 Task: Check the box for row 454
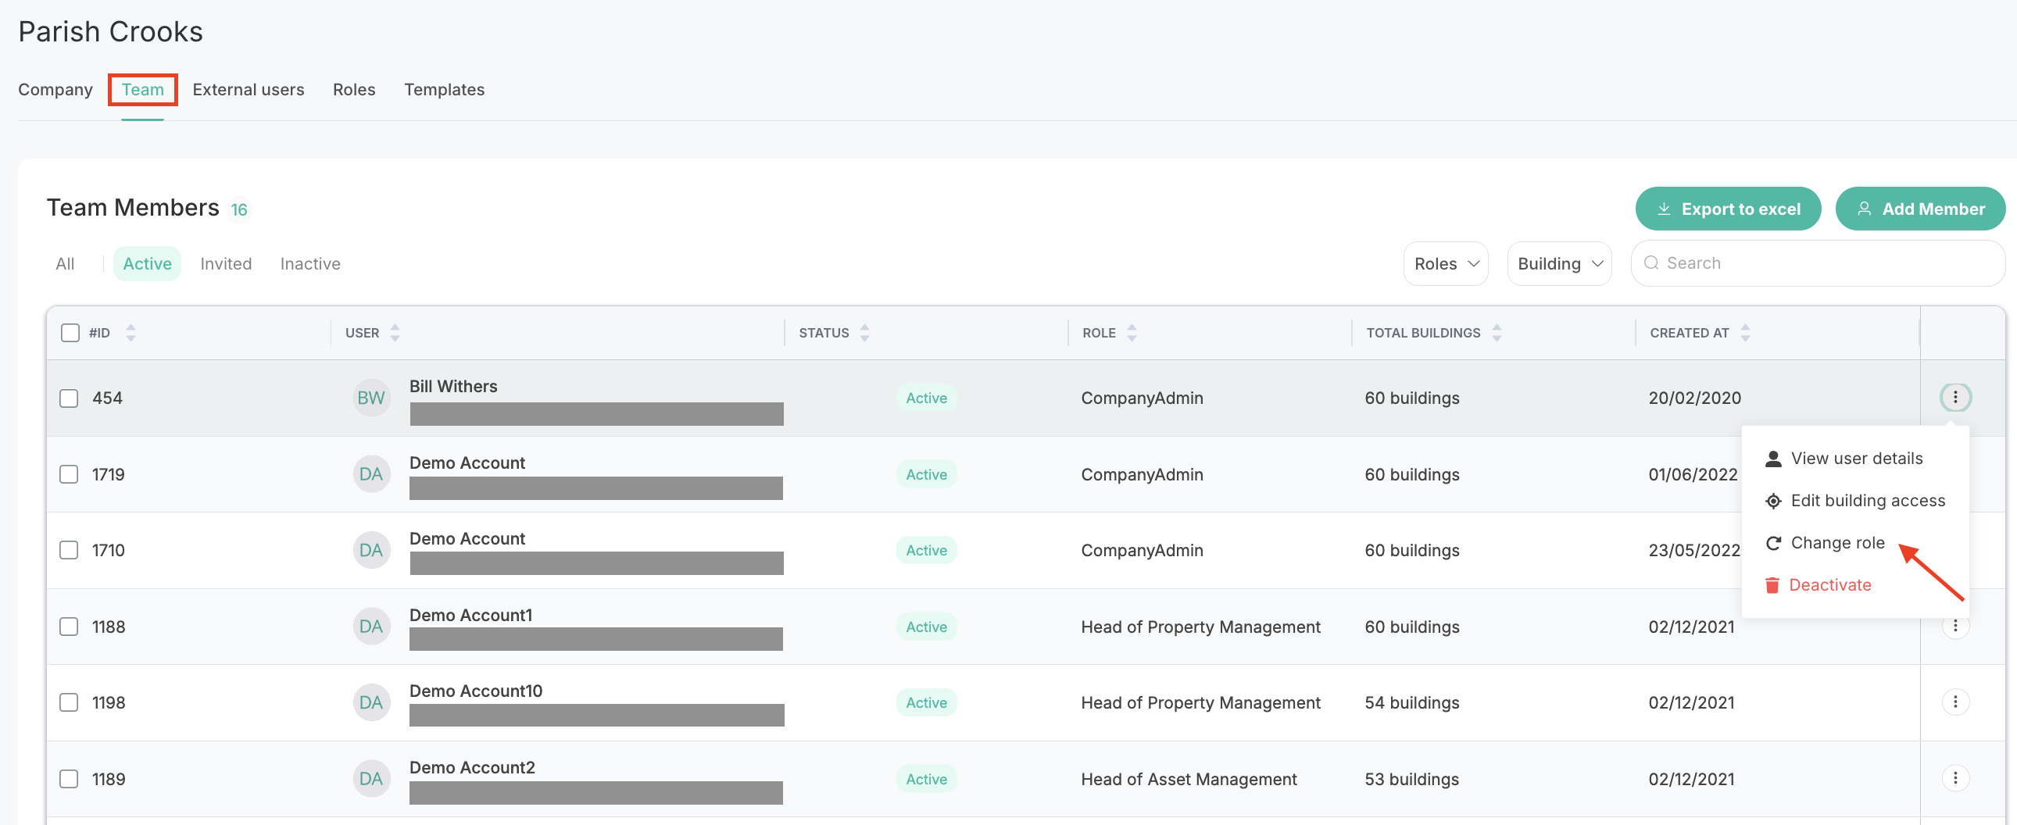[69, 398]
